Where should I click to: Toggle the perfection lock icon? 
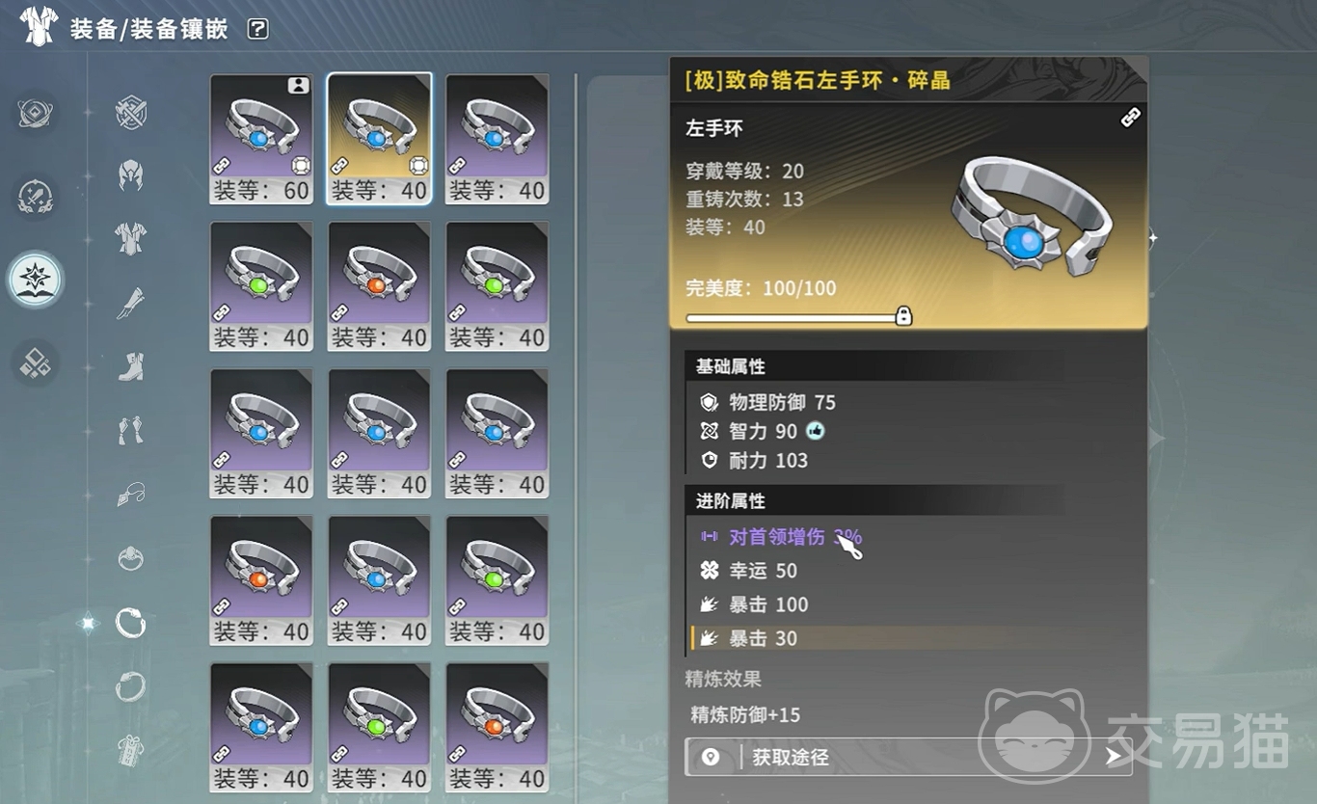(x=903, y=316)
